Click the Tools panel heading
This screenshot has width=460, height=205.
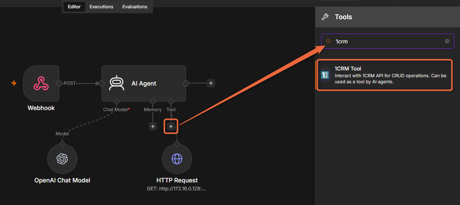[x=343, y=17]
